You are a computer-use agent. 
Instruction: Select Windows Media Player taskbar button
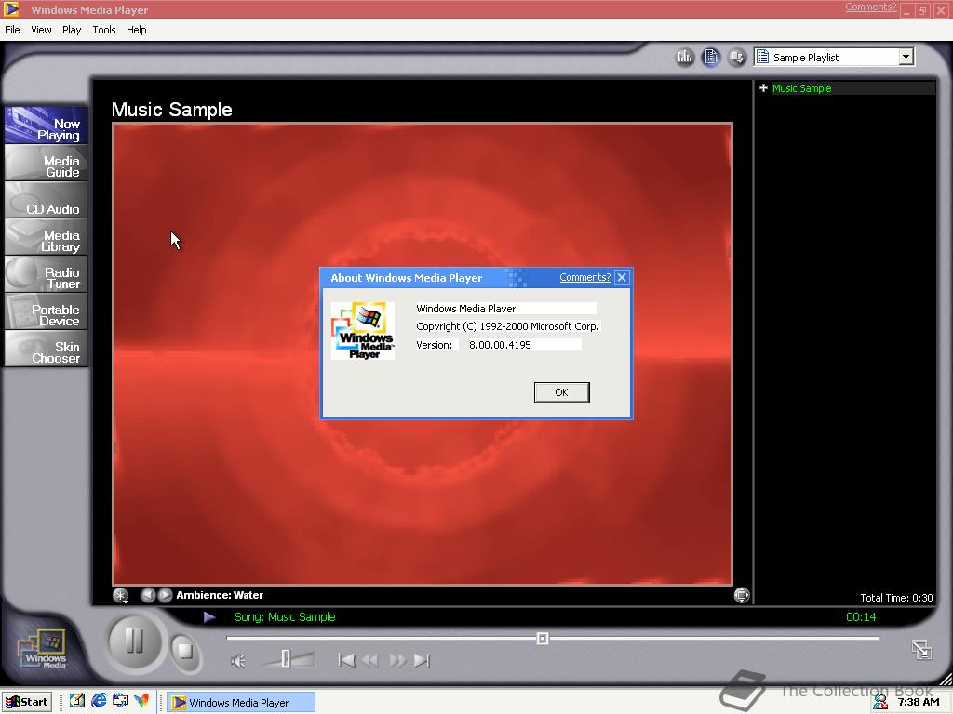pyautogui.click(x=241, y=703)
